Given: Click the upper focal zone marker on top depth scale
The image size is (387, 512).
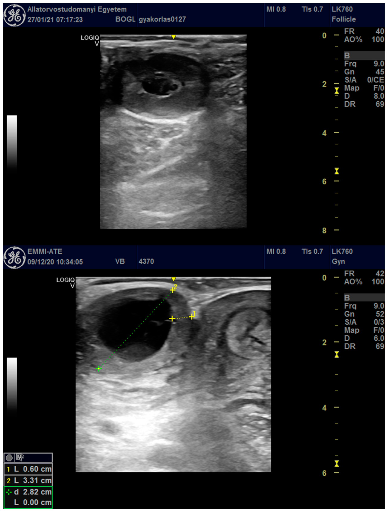Looking at the screenshot, I should pos(337,91).
